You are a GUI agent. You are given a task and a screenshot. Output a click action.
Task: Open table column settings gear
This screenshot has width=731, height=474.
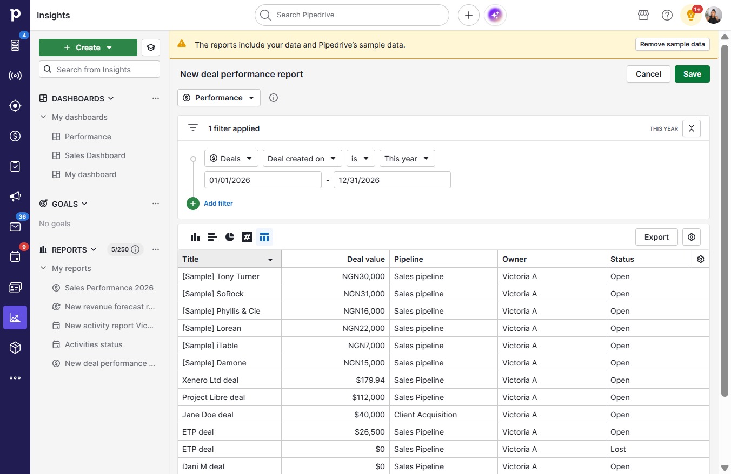tap(701, 259)
